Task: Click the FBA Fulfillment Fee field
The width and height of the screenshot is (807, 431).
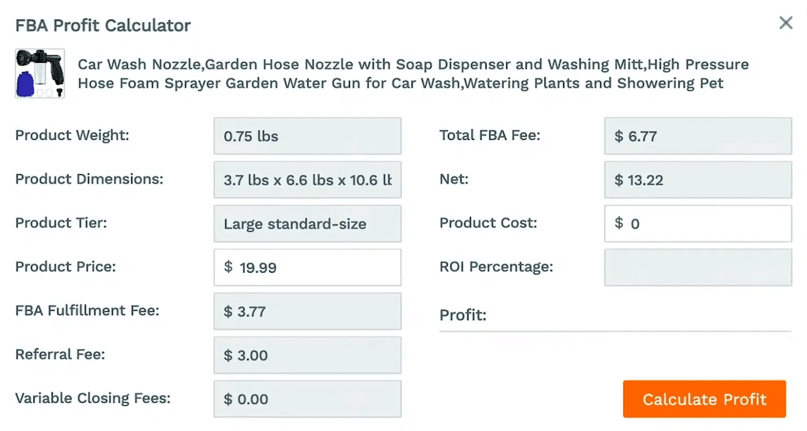Action: click(x=307, y=311)
